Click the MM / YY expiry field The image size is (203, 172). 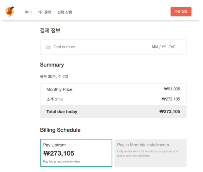click(159, 47)
